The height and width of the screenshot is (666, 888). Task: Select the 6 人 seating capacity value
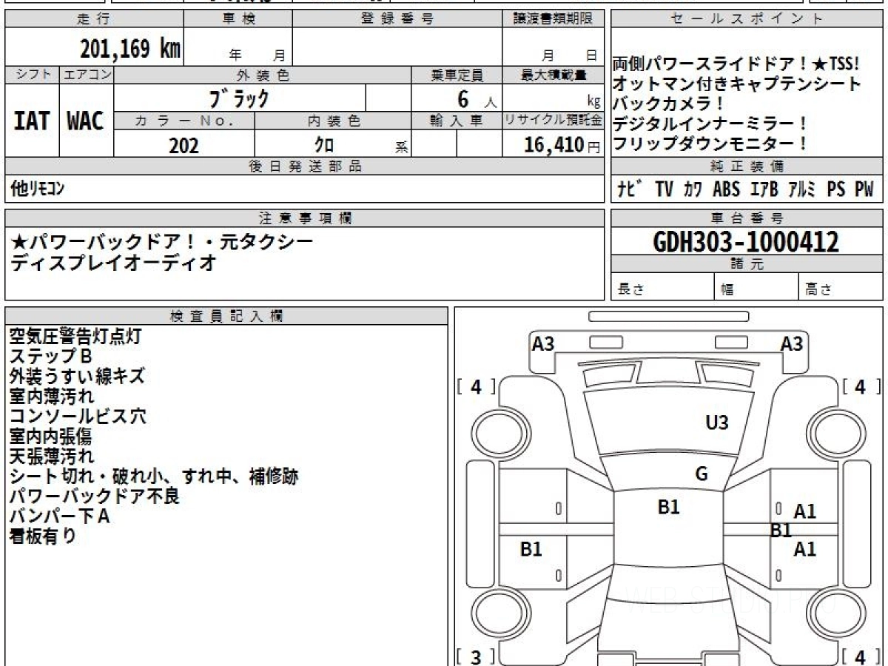478,100
